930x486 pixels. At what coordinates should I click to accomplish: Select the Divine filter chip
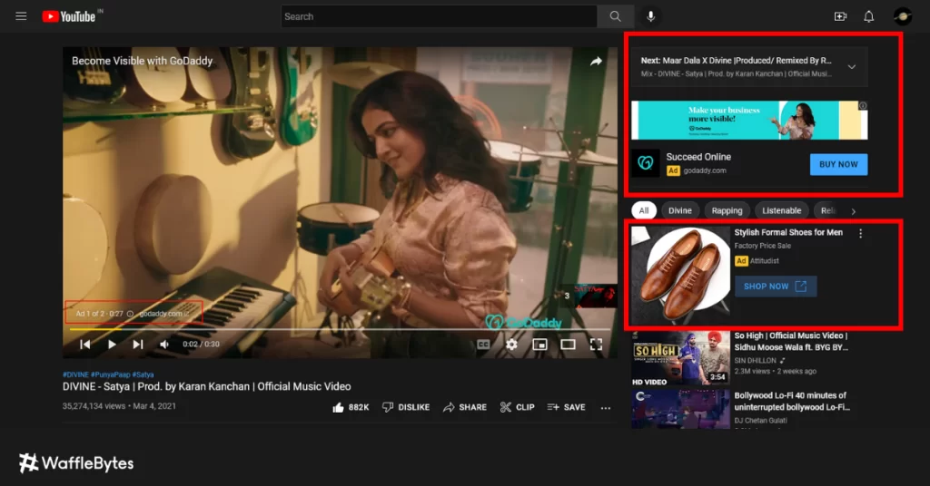(679, 210)
